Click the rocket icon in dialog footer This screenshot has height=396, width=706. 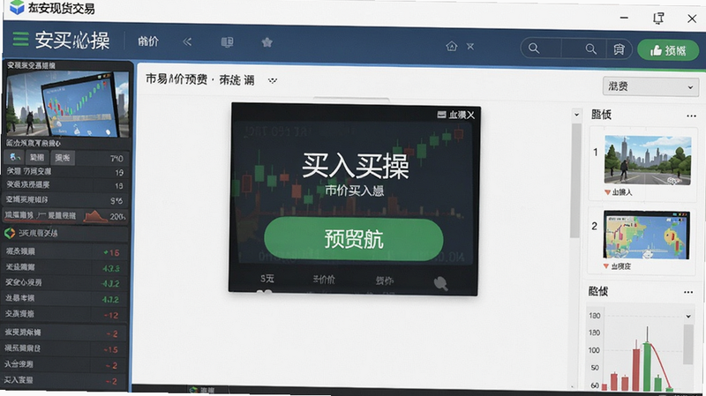coord(440,283)
